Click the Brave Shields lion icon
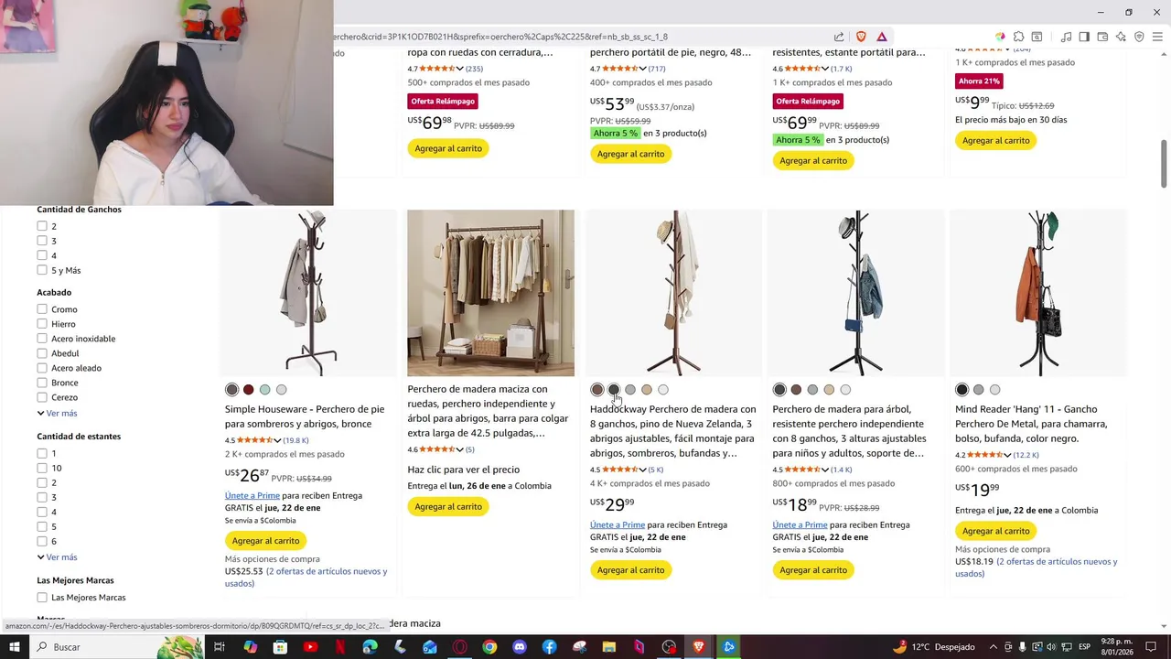The image size is (1171, 659). pyautogui.click(x=861, y=37)
